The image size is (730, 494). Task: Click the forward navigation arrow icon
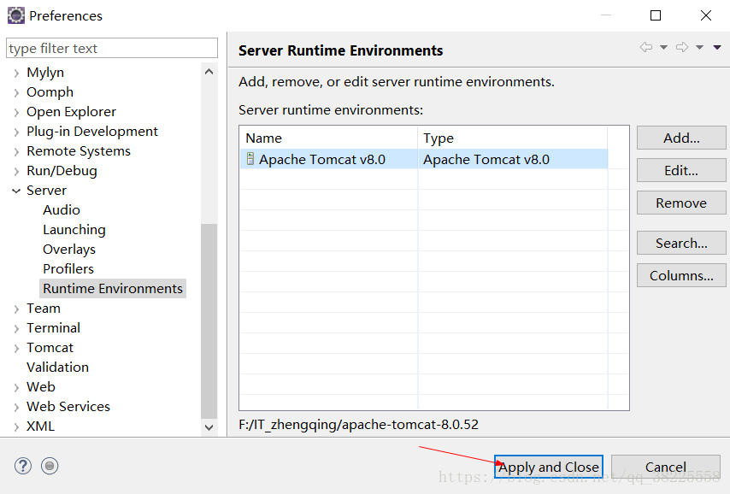(x=682, y=47)
